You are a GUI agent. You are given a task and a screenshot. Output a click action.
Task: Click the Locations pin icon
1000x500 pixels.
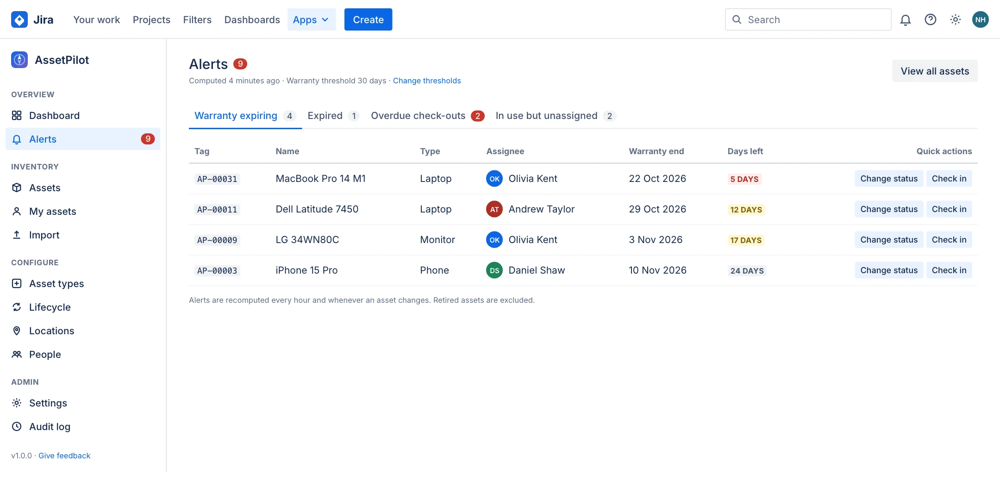(x=17, y=331)
